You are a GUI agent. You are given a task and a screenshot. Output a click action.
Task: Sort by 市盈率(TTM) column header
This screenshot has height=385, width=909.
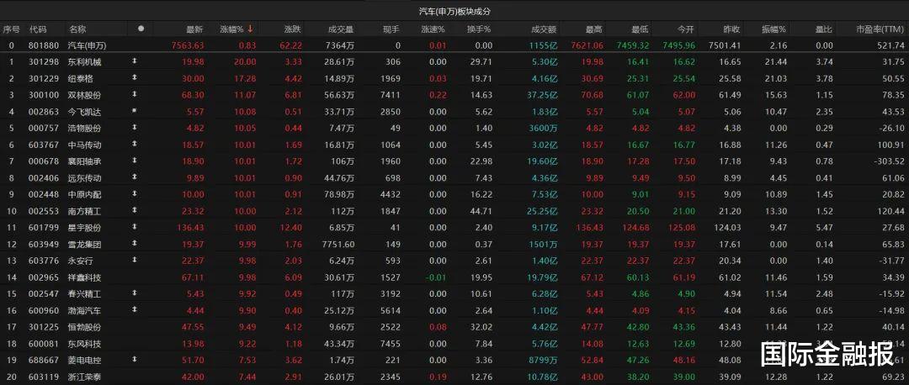[x=880, y=29]
